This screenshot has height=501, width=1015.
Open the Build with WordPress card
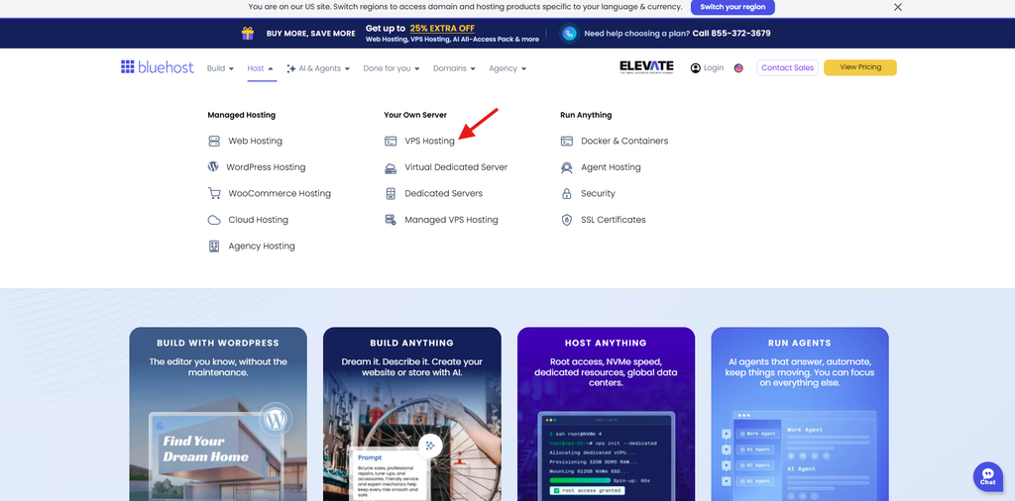point(218,414)
